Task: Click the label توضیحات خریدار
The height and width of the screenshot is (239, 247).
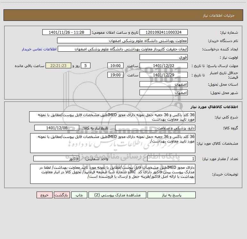Action: tap(225, 174)
